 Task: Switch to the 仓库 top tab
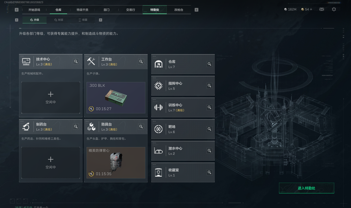coord(58,10)
